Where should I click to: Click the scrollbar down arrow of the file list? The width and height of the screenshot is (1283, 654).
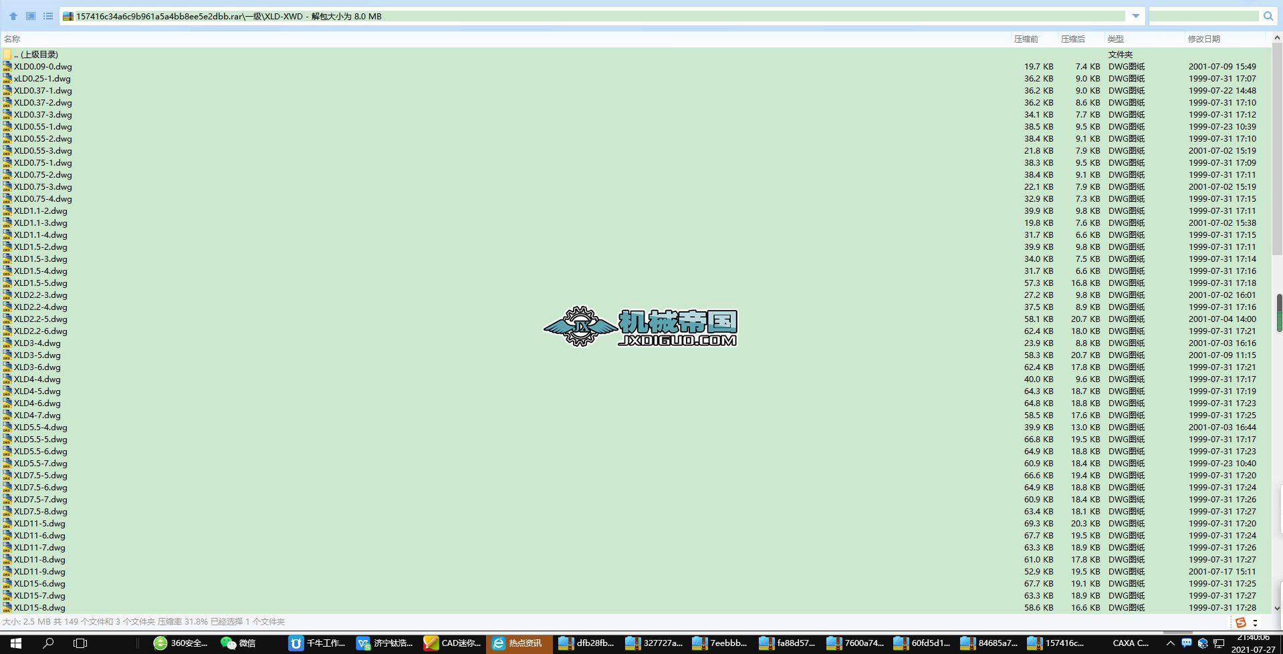pyautogui.click(x=1278, y=608)
